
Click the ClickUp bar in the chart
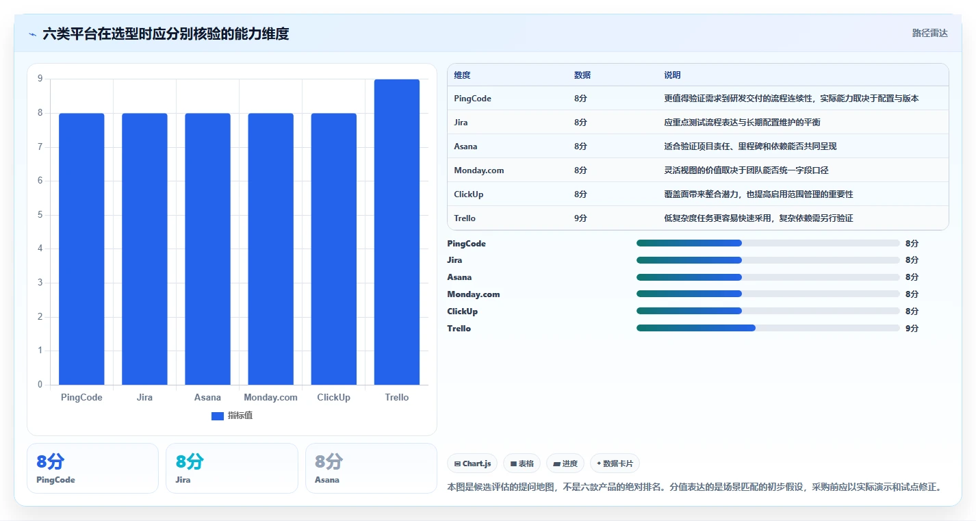click(x=333, y=249)
